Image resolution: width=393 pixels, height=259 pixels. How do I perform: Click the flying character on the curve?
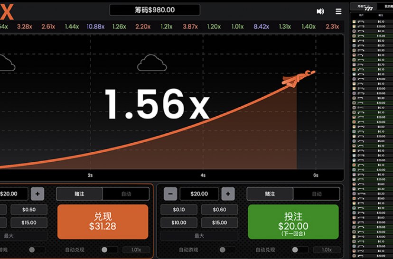tap(298, 78)
